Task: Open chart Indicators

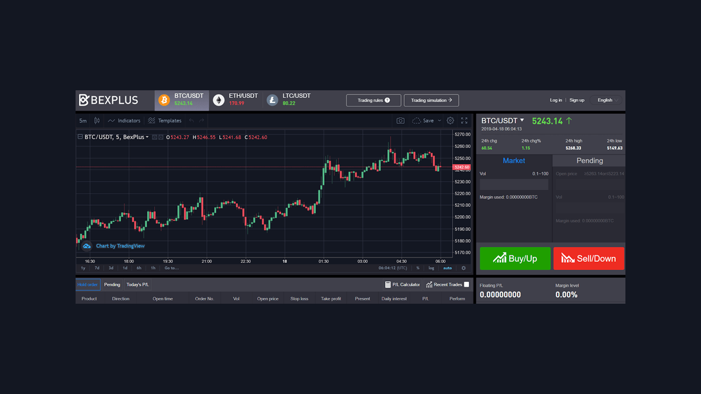Action: (124, 120)
